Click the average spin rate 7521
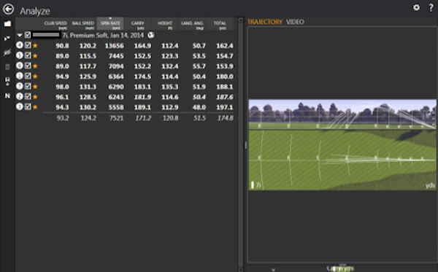The width and height of the screenshot is (438, 272). pyautogui.click(x=117, y=118)
